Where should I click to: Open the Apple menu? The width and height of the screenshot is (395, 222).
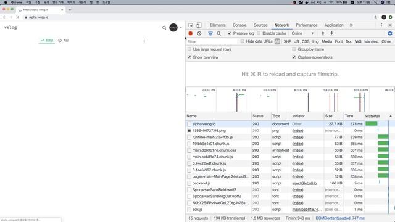click(6, 2)
